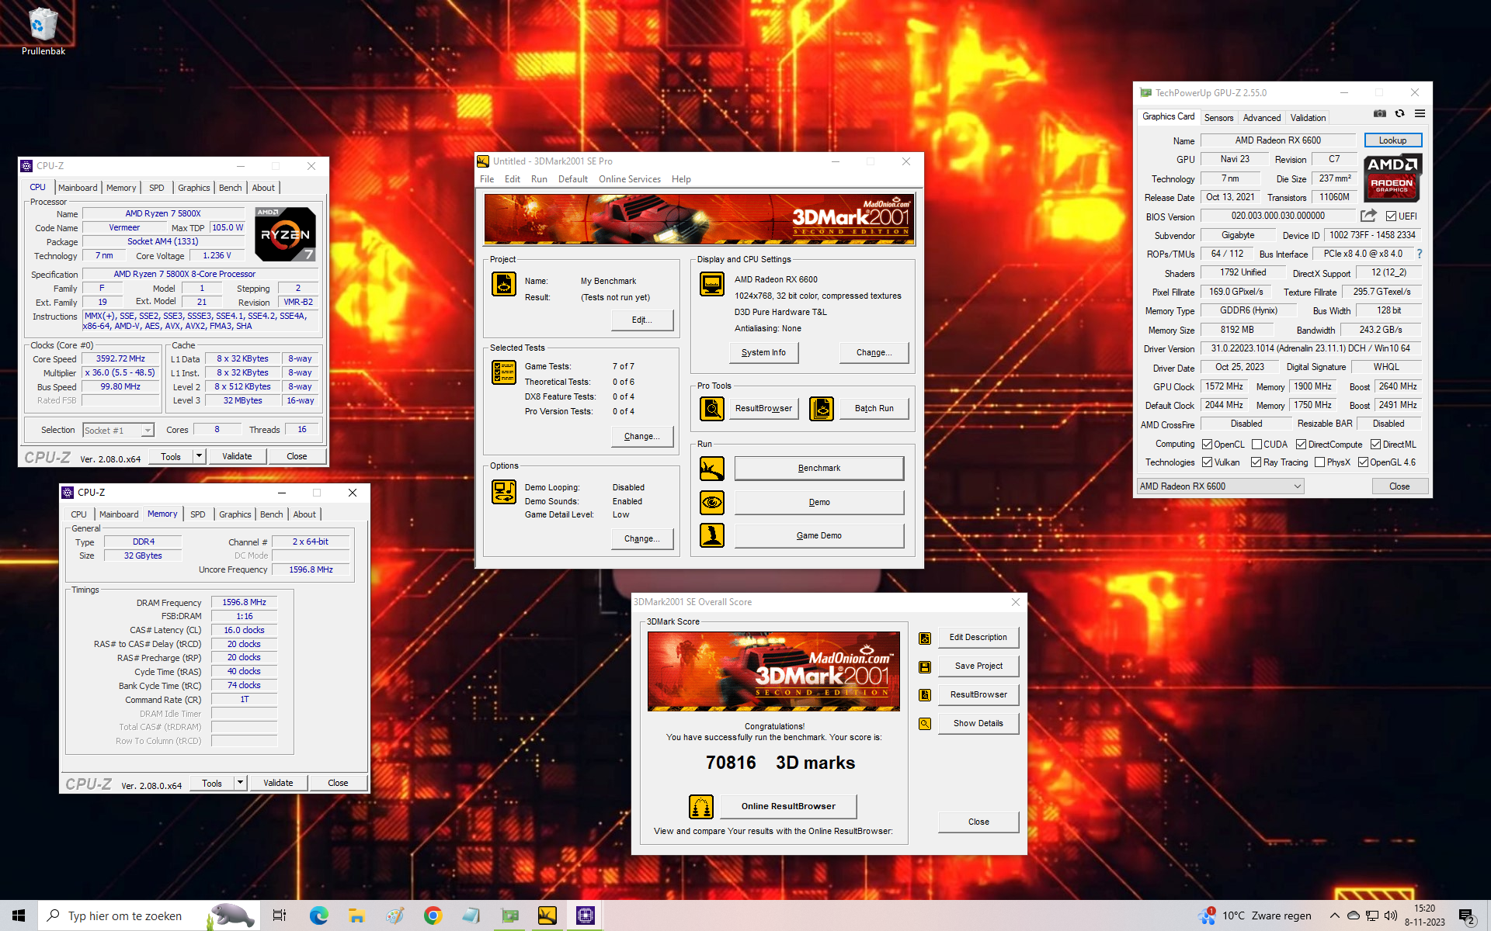Click the Options icon in 3DMark2001
The image size is (1491, 931).
[504, 492]
